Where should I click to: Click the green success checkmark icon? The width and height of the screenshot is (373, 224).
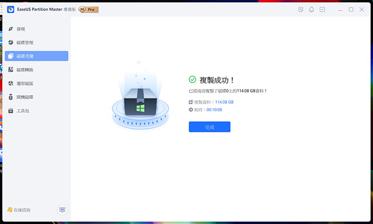click(x=192, y=80)
